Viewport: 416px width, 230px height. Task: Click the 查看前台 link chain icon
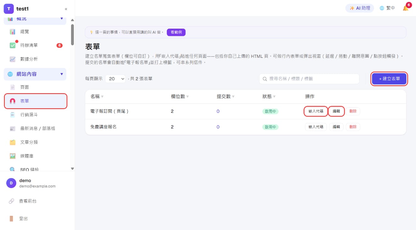pyautogui.click(x=11, y=201)
